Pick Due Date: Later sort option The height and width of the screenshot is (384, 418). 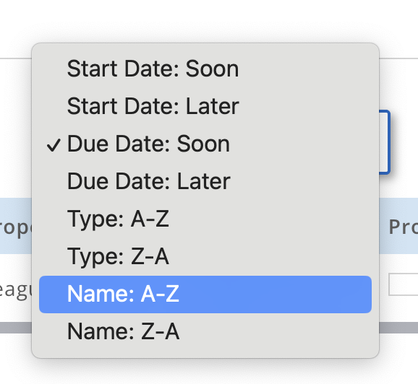coord(205,181)
